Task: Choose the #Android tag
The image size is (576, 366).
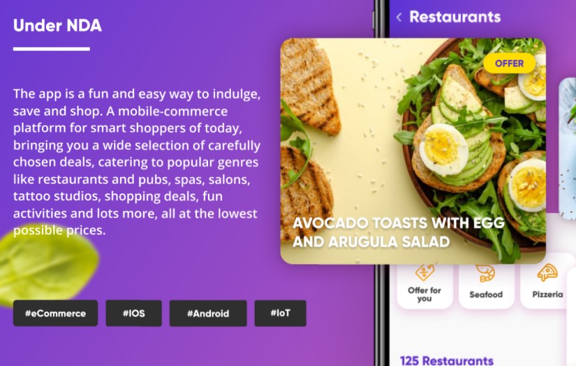Action: 208,313
